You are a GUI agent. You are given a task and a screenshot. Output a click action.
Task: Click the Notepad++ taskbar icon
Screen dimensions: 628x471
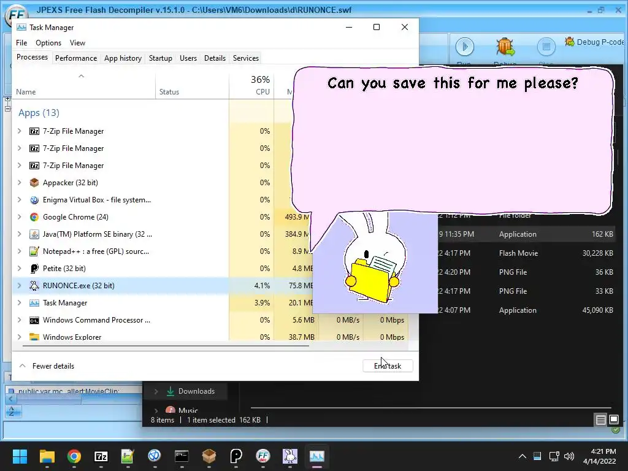[x=128, y=456]
